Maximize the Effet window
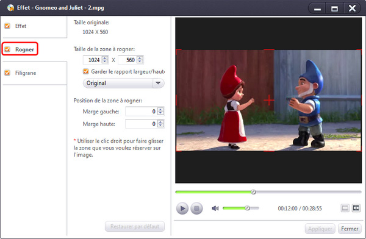This screenshot has width=366, height=239. (x=334, y=9)
